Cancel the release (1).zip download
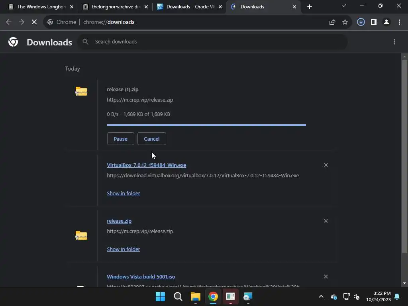 [152, 139]
